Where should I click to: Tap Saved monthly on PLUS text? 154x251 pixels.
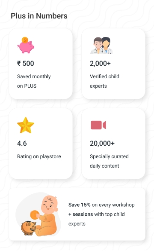point(34,81)
